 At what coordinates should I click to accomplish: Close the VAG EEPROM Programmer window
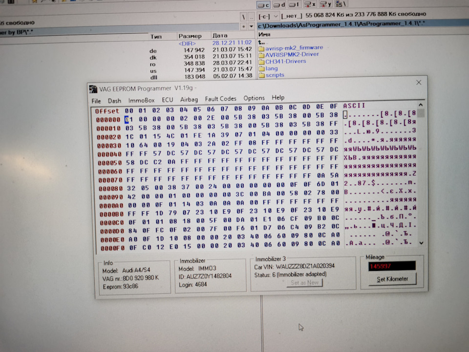(419, 82)
